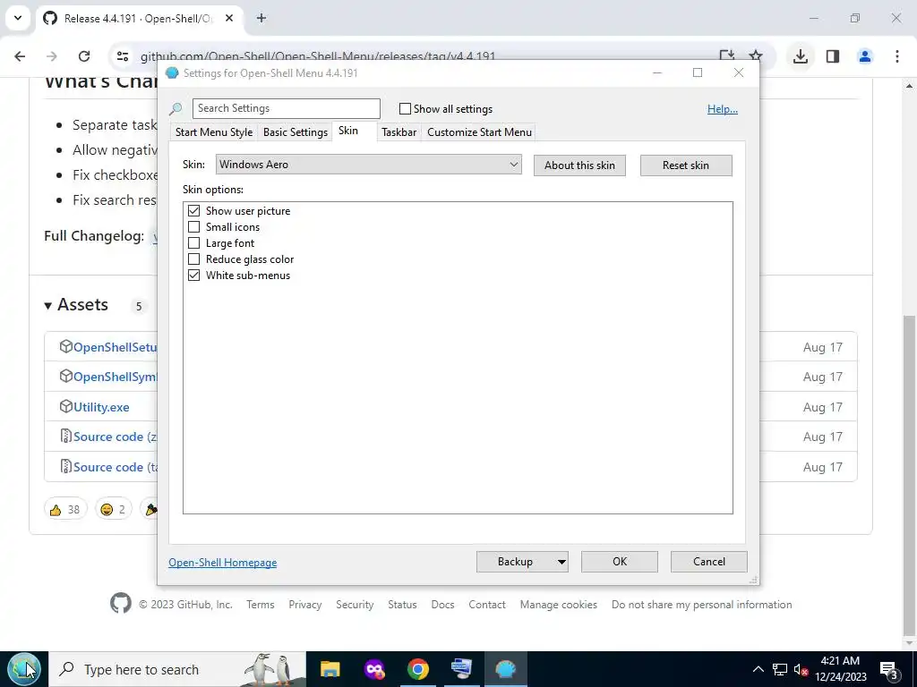Image resolution: width=917 pixels, height=687 pixels.
Task: Open the notification center icon
Action: coord(889,669)
